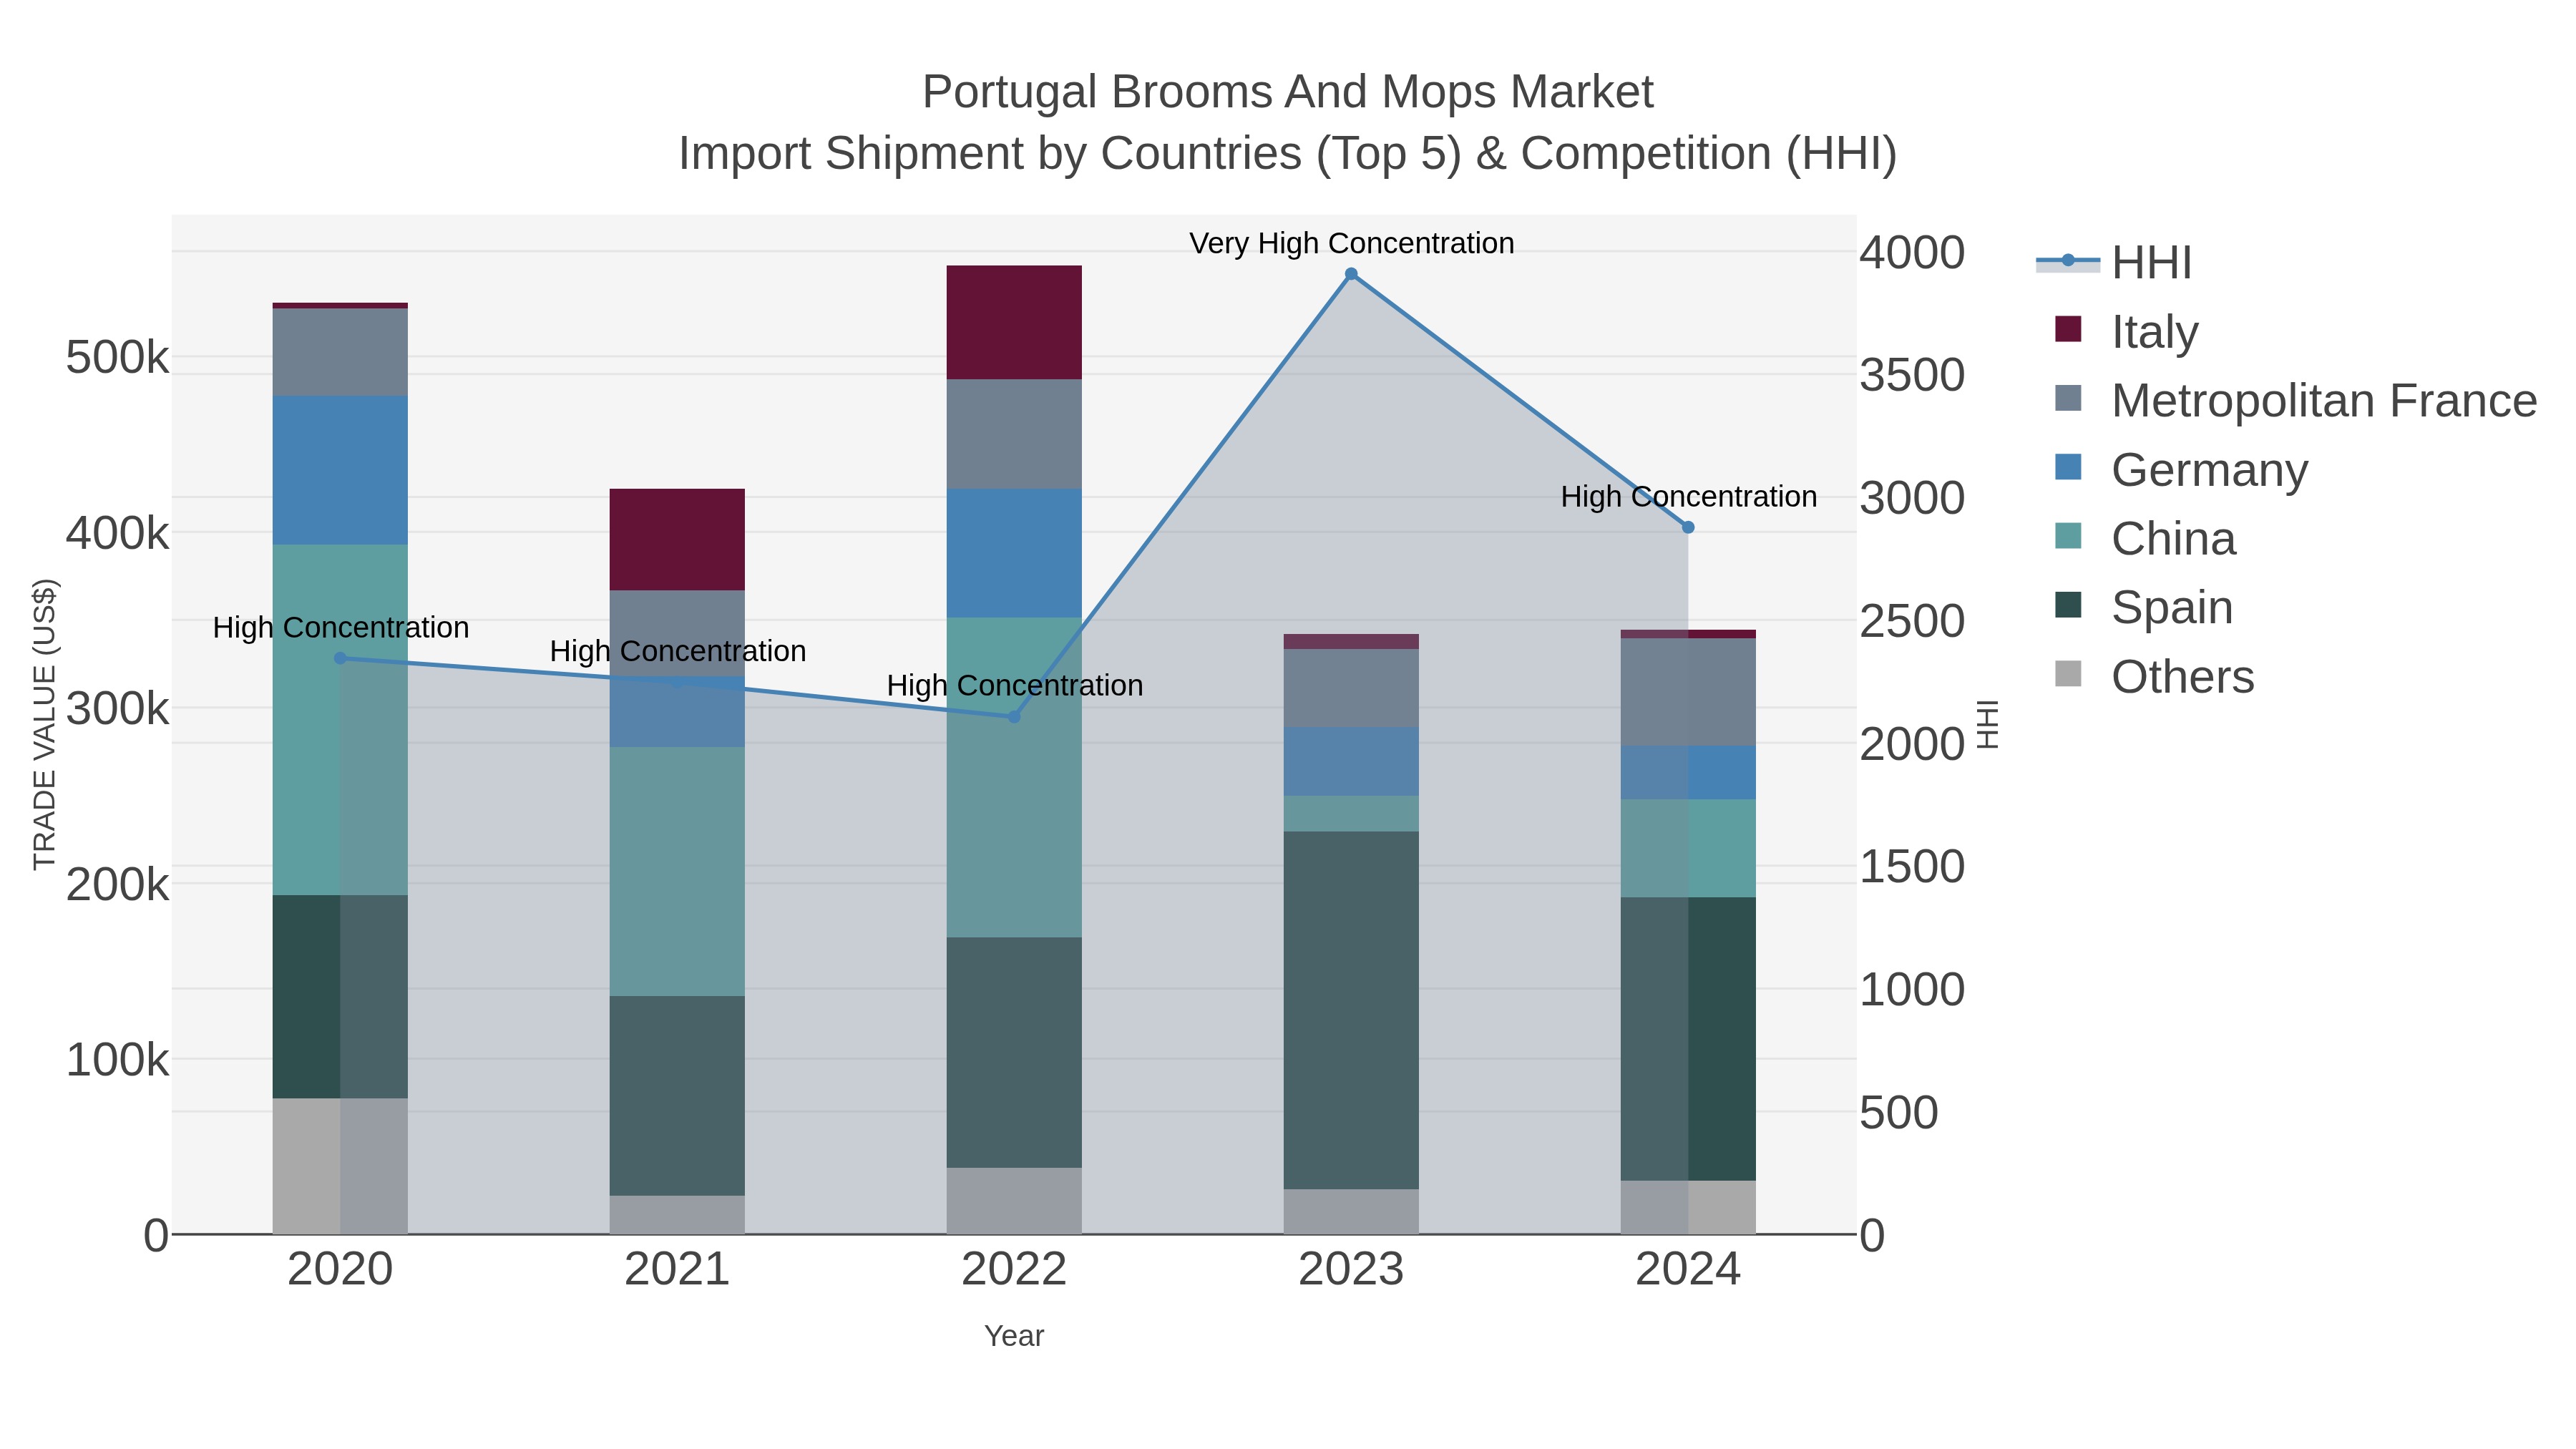Toggle the Metropolitan France legend entry
This screenshot has width=2576, height=1449.
2295,400
